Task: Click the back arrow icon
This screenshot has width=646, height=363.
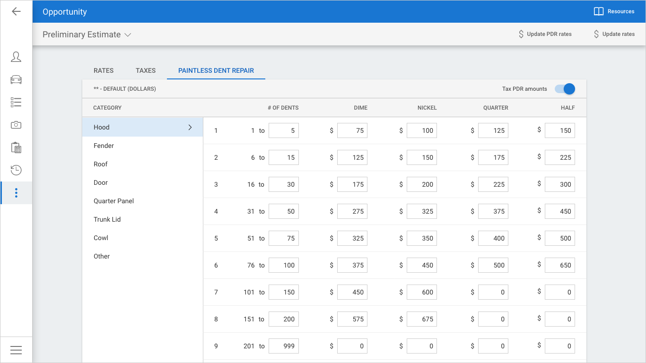Action: click(16, 11)
